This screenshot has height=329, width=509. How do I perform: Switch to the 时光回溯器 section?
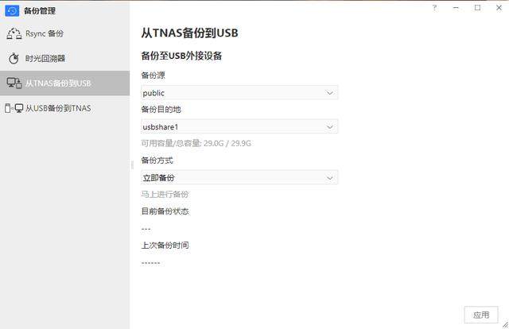[x=47, y=58]
